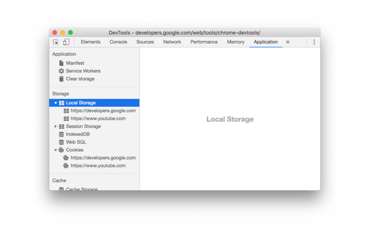Click the IndexedDB database icon
This screenshot has width=370, height=242.
tap(61, 134)
